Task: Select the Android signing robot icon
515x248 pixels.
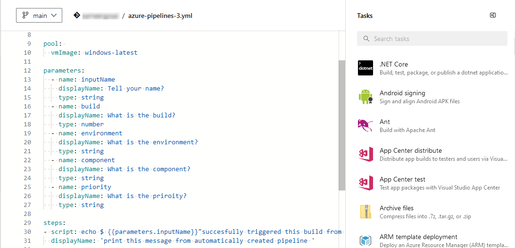Action: pos(365,97)
